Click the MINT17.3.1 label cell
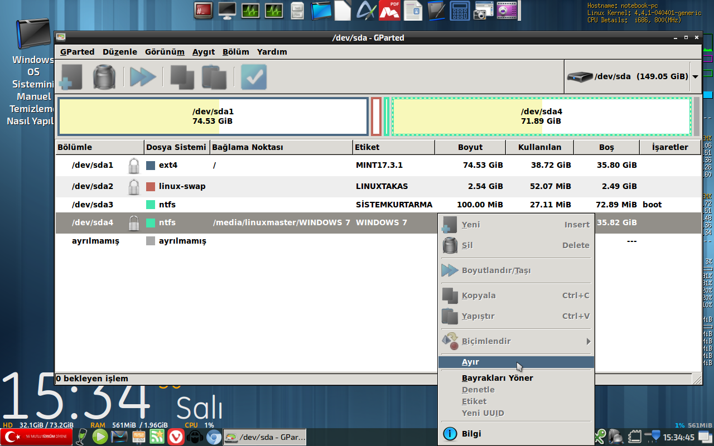Image resolution: width=714 pixels, height=446 pixels. point(379,165)
